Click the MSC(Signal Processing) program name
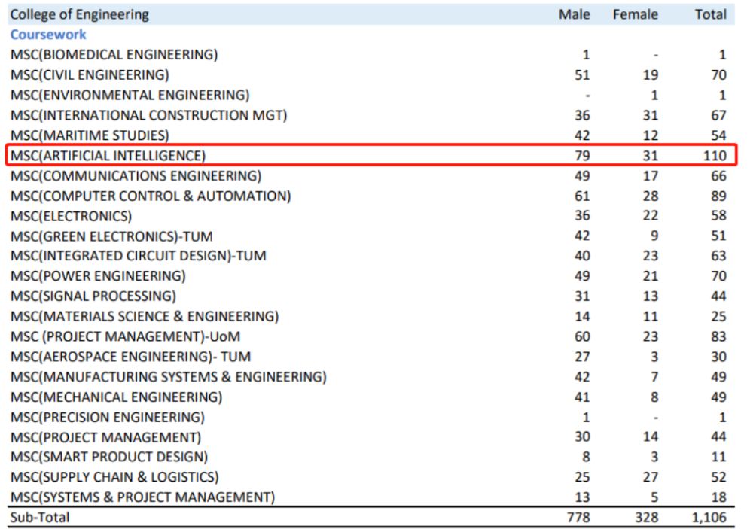 point(93,296)
